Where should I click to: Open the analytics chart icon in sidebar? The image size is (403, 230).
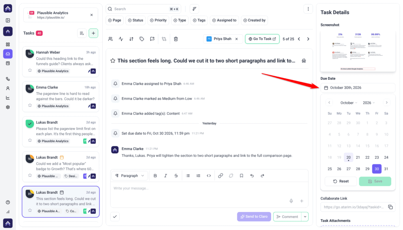pyautogui.click(x=8, y=98)
